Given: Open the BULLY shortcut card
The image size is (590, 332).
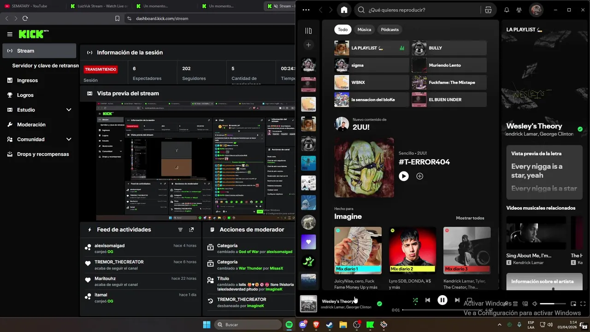Looking at the screenshot, I should [449, 48].
